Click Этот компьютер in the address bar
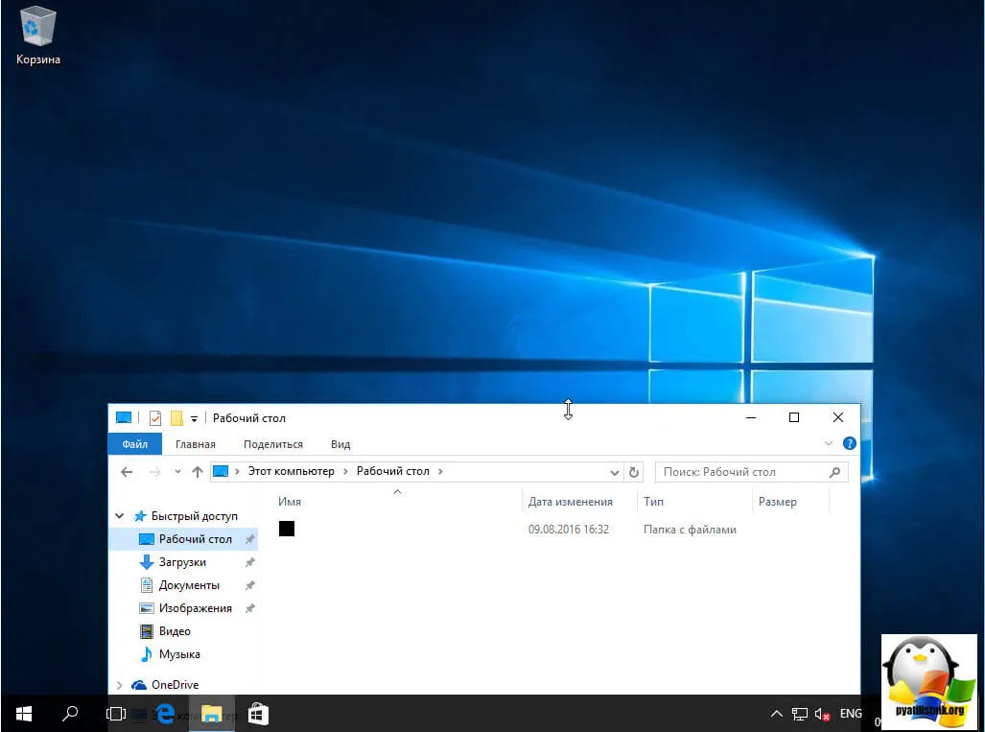 click(x=291, y=471)
